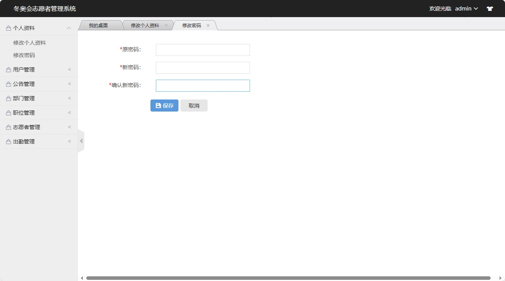The image size is (505, 281).
Task: Click the 部门管理 sidebar icon
Action: 7,98
